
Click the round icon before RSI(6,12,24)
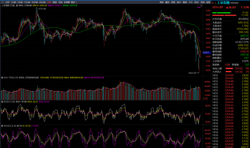pyautogui.click(x=1, y=101)
